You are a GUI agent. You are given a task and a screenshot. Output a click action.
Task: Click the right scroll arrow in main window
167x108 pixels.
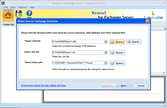(164, 73)
